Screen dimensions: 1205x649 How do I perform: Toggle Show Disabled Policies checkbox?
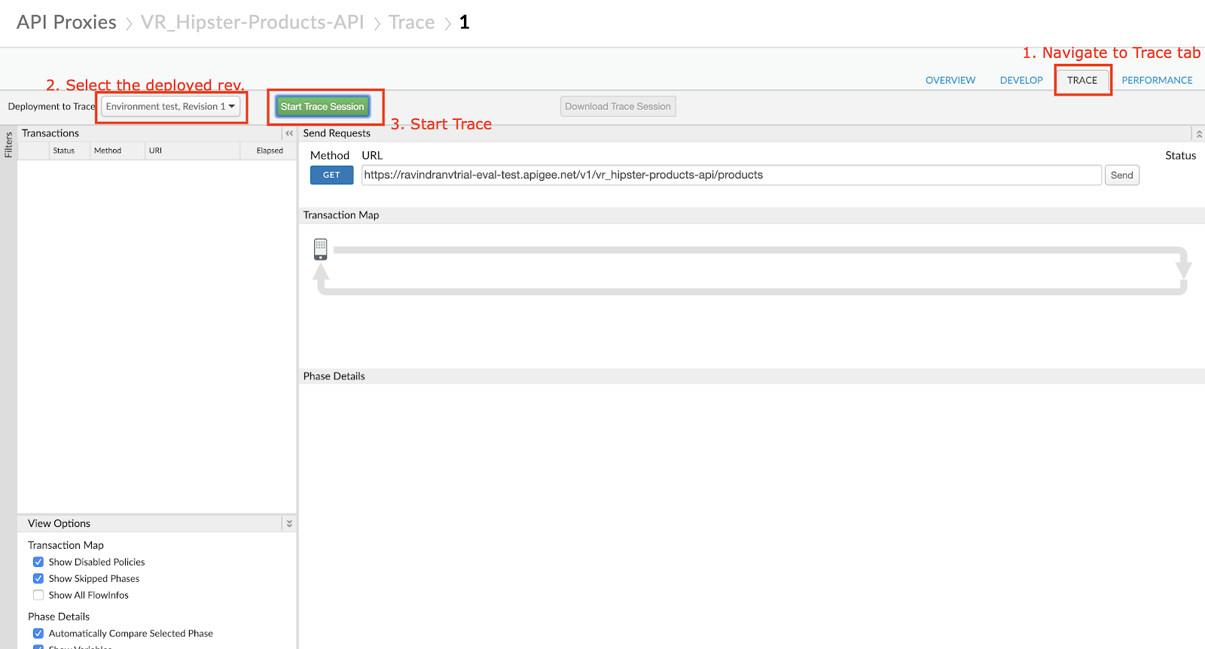coord(38,562)
